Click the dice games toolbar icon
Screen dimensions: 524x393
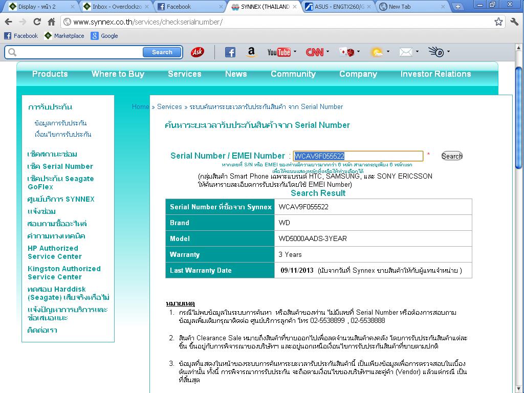[x=346, y=52]
